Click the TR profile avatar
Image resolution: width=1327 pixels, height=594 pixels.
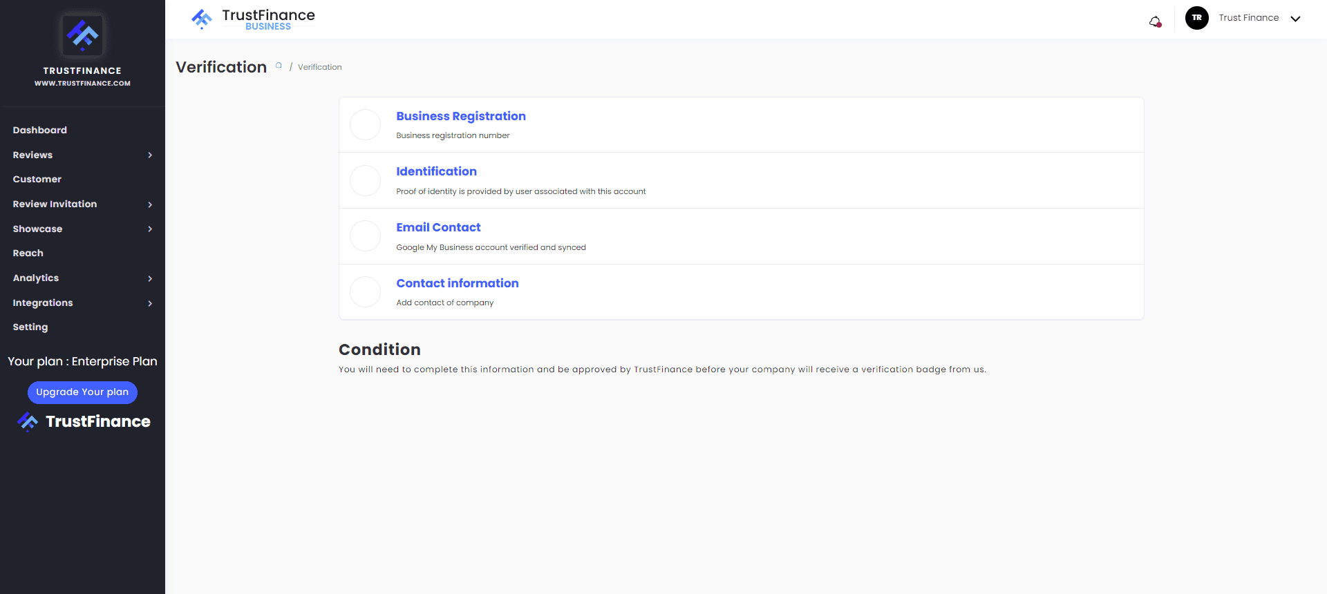tap(1196, 18)
